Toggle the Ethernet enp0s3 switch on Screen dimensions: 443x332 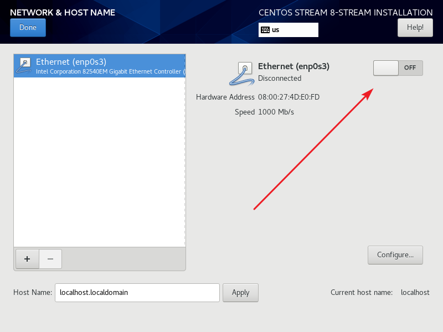coord(398,68)
